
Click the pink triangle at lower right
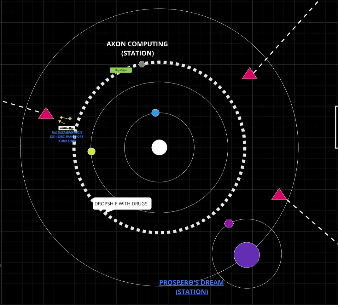279,195
